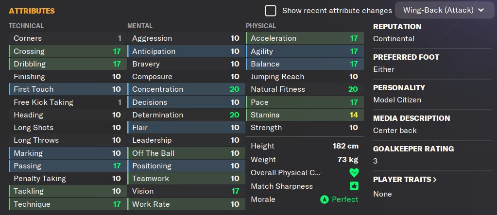This screenshot has height=215, width=497.
Task: Click the Attributes panel title
Action: tap(32, 11)
